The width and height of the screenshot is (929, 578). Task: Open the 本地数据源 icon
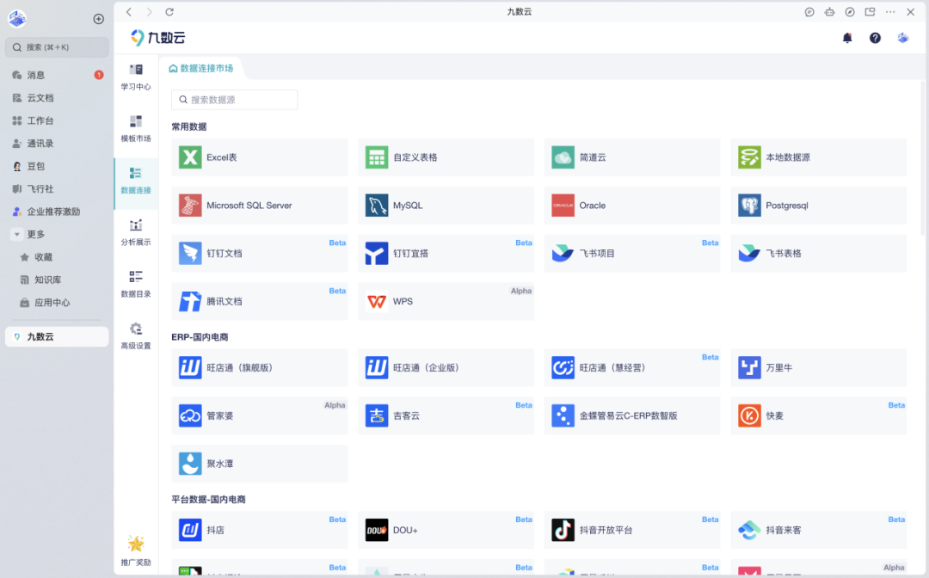(x=749, y=157)
